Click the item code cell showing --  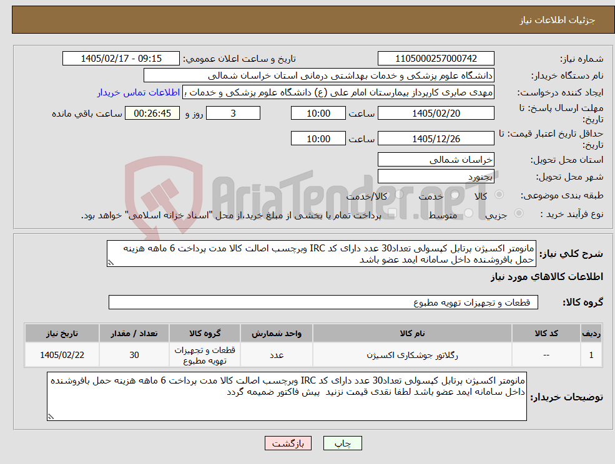[x=546, y=355]
